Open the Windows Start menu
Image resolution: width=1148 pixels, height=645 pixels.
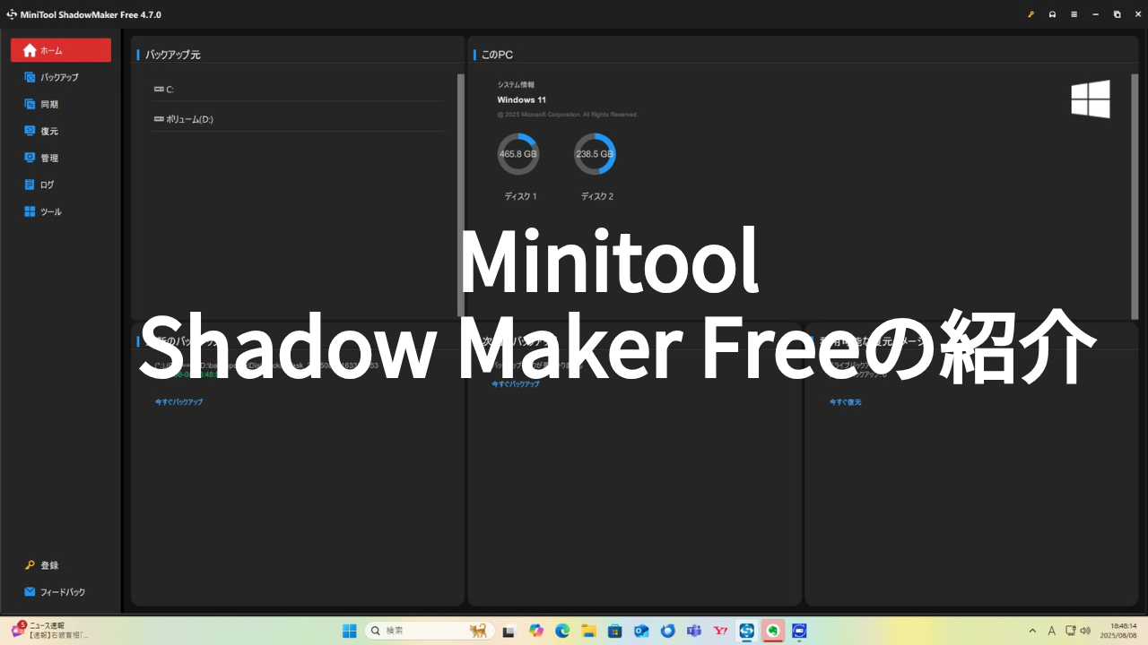(x=350, y=631)
